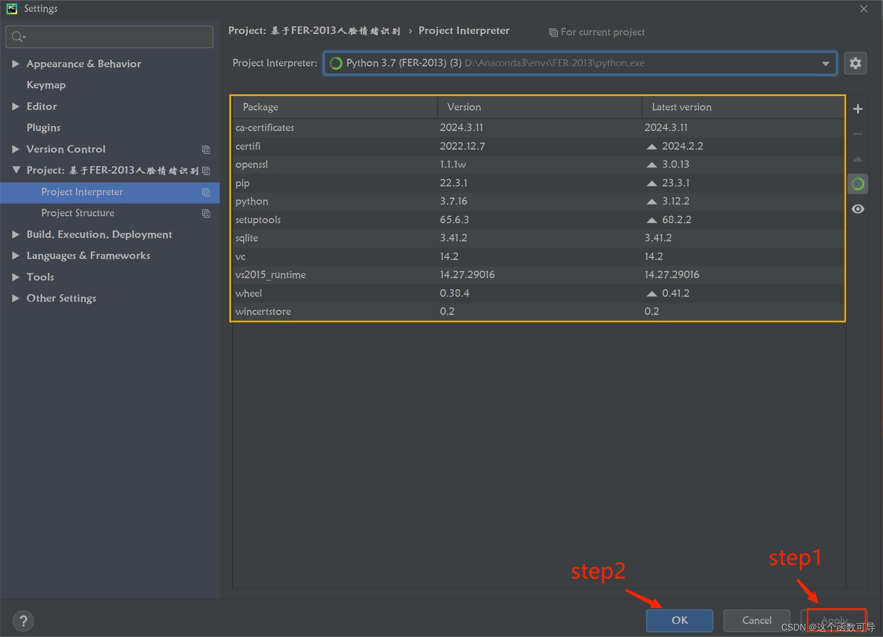The height and width of the screenshot is (637, 883).
Task: Click the OK button
Action: point(679,620)
